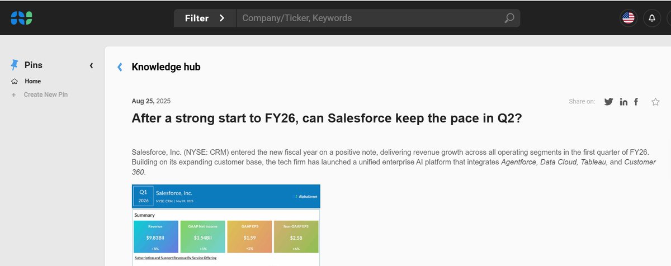Collapse the Pins sidebar with the chevron
The height and width of the screenshot is (266, 671).
[x=91, y=65]
